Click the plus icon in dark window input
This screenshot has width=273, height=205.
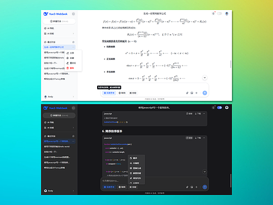coord(196,187)
